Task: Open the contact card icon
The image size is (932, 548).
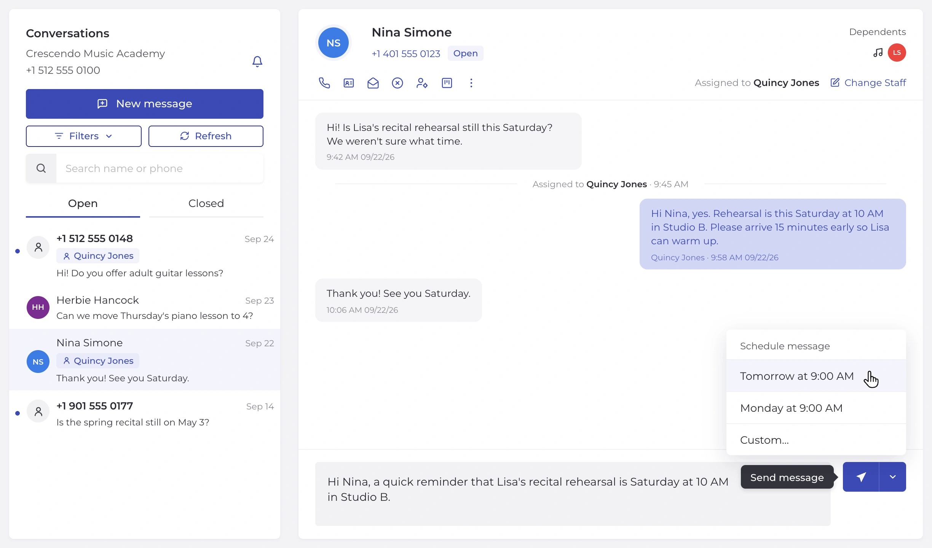Action: pos(349,83)
